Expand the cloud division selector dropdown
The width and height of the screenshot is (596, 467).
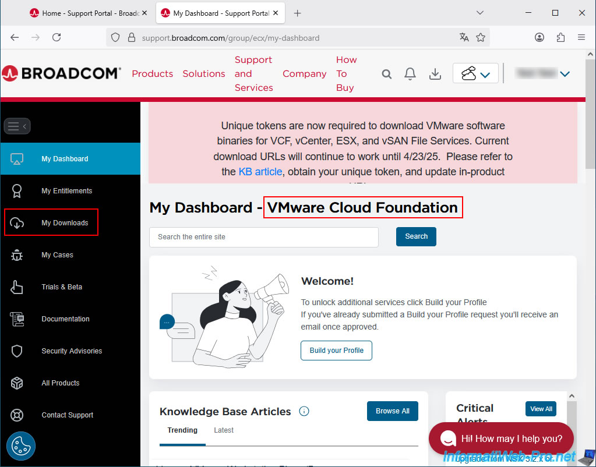475,74
